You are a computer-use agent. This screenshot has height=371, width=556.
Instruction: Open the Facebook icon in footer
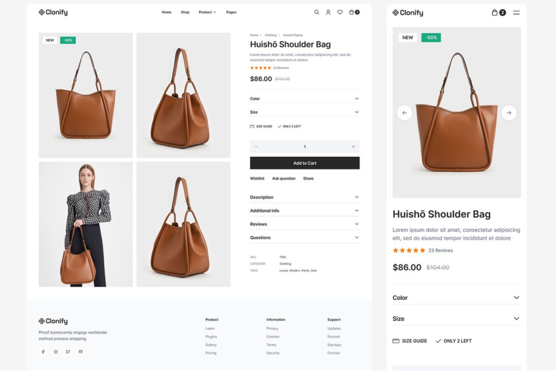[43, 352]
